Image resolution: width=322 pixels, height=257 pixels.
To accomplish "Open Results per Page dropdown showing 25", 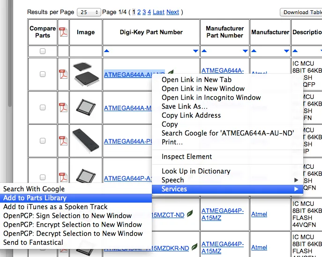I will point(89,12).
